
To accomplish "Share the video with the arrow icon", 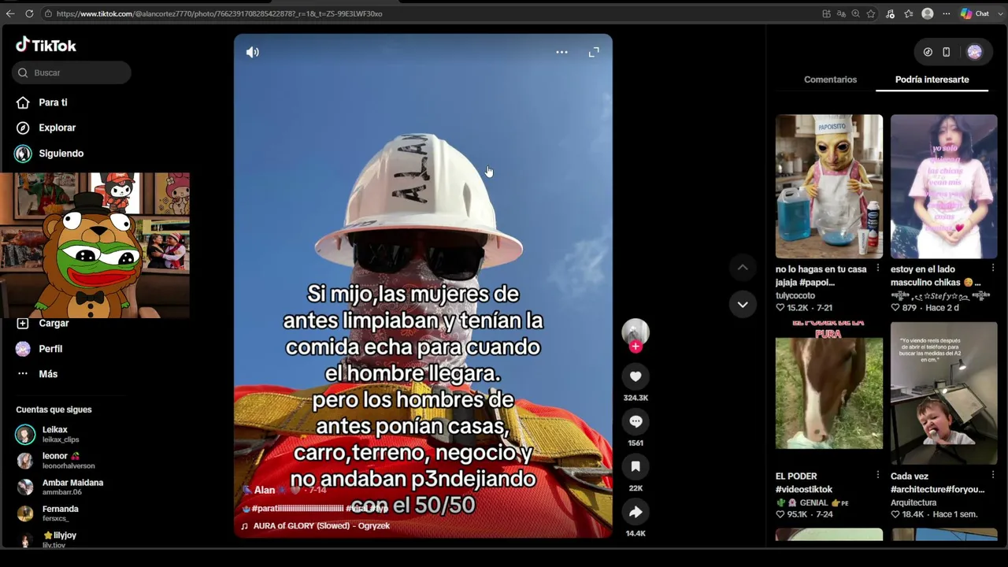I will (x=636, y=512).
